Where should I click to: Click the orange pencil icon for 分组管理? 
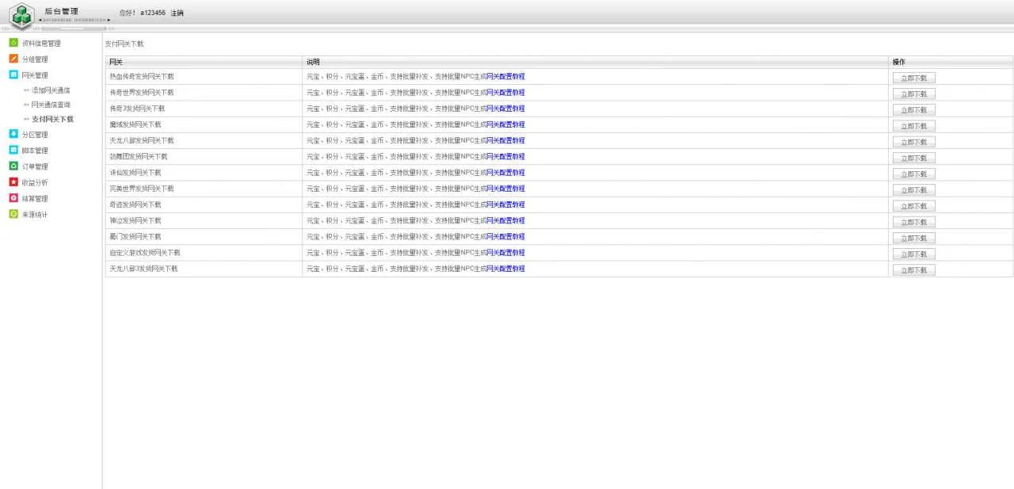(13, 59)
